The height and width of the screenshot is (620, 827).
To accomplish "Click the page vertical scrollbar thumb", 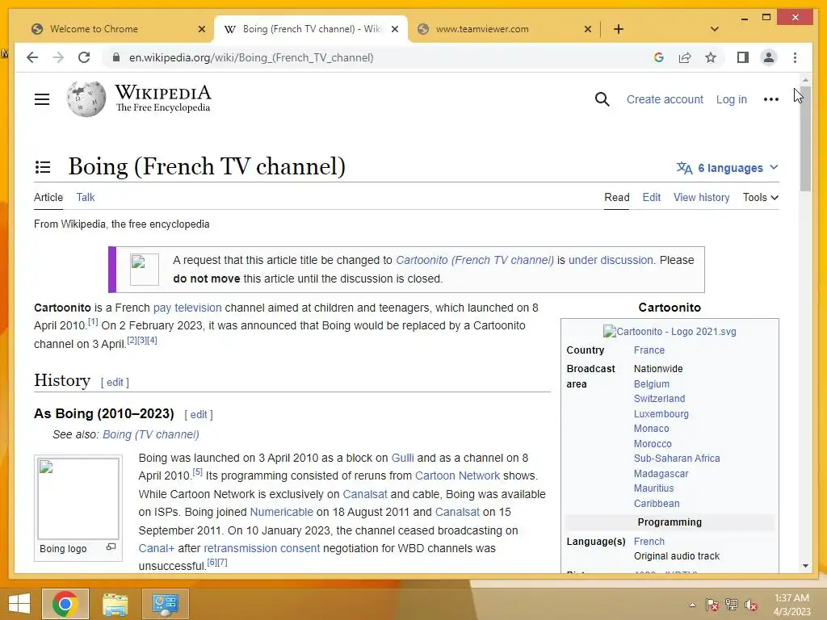I will pyautogui.click(x=805, y=139).
